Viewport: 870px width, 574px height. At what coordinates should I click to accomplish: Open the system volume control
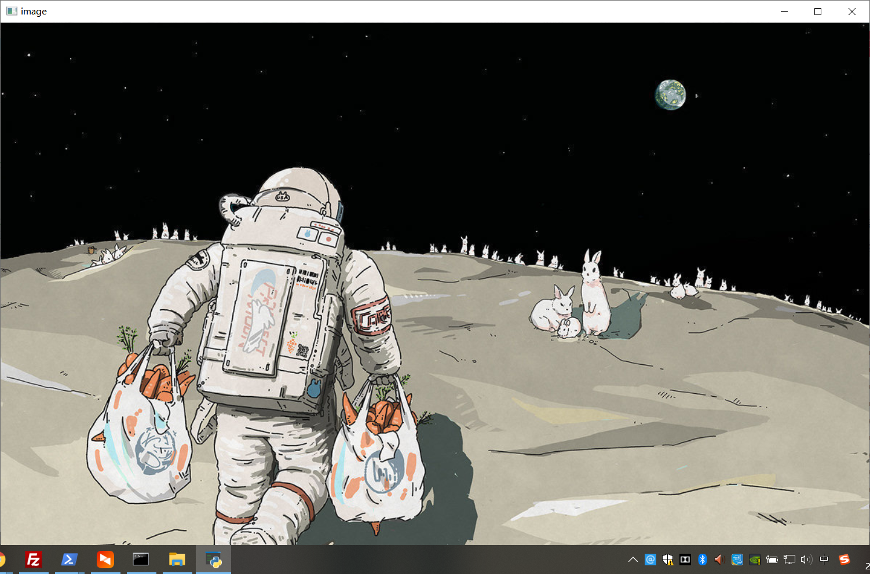[x=806, y=560]
